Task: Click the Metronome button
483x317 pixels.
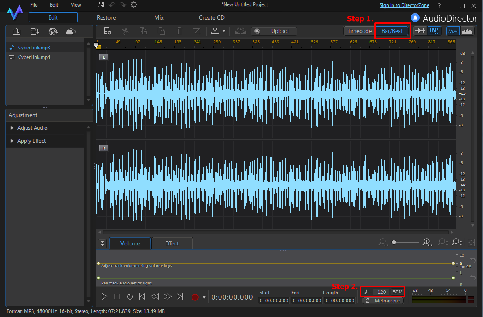Action: point(383,301)
